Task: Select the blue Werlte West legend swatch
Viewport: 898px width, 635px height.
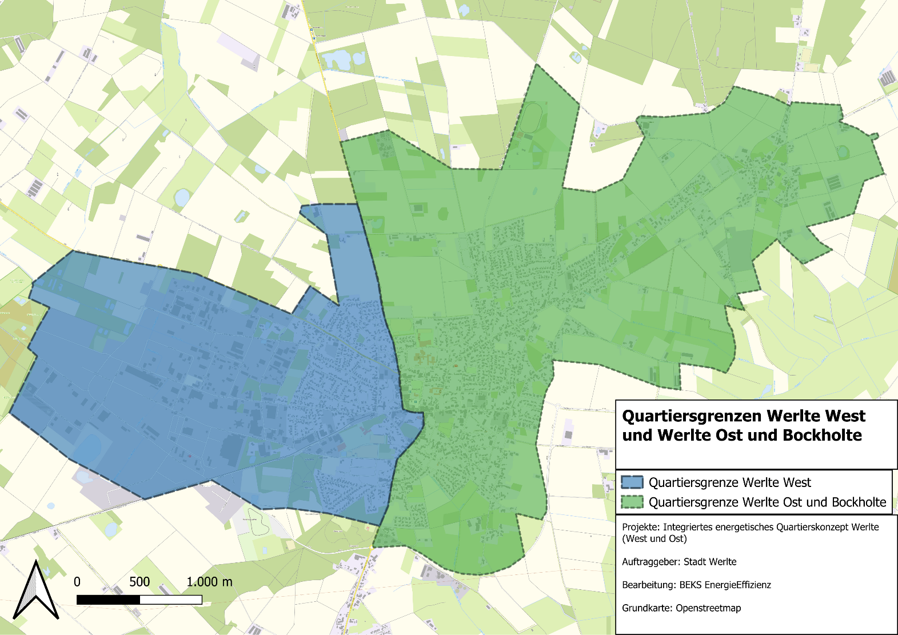Action: pos(632,482)
